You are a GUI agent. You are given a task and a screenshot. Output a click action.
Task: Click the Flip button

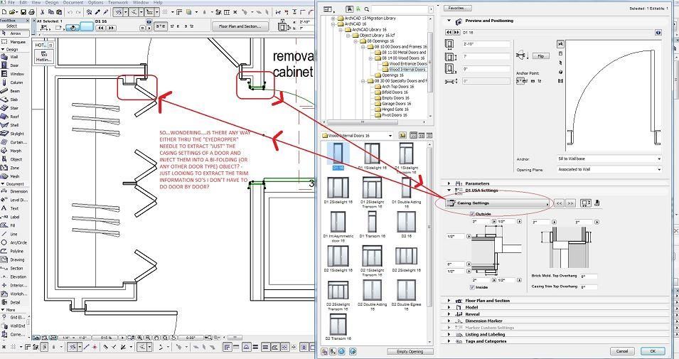(540, 56)
